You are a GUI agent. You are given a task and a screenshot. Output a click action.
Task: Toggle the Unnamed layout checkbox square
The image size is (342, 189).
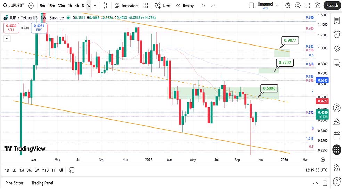pos(252,6)
